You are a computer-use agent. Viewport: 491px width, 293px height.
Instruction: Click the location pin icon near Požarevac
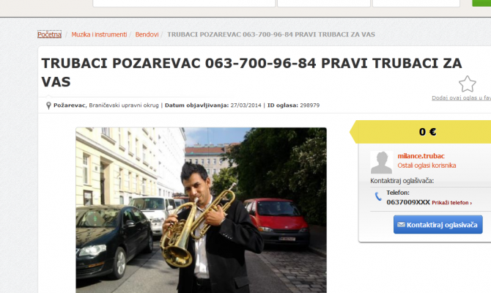pyautogui.click(x=48, y=105)
